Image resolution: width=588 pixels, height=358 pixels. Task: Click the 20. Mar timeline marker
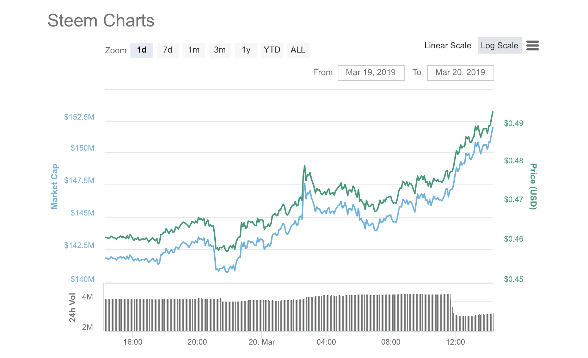pyautogui.click(x=262, y=342)
